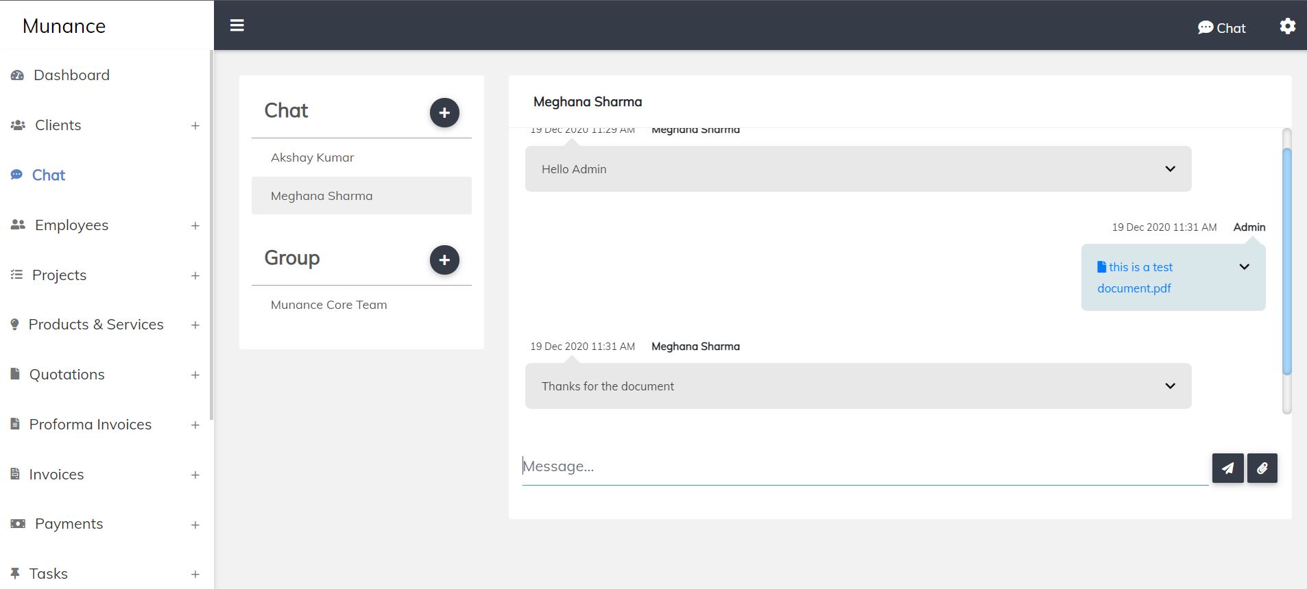1307x589 pixels.
Task: Click the Proforma Invoices document icon
Action: click(15, 424)
